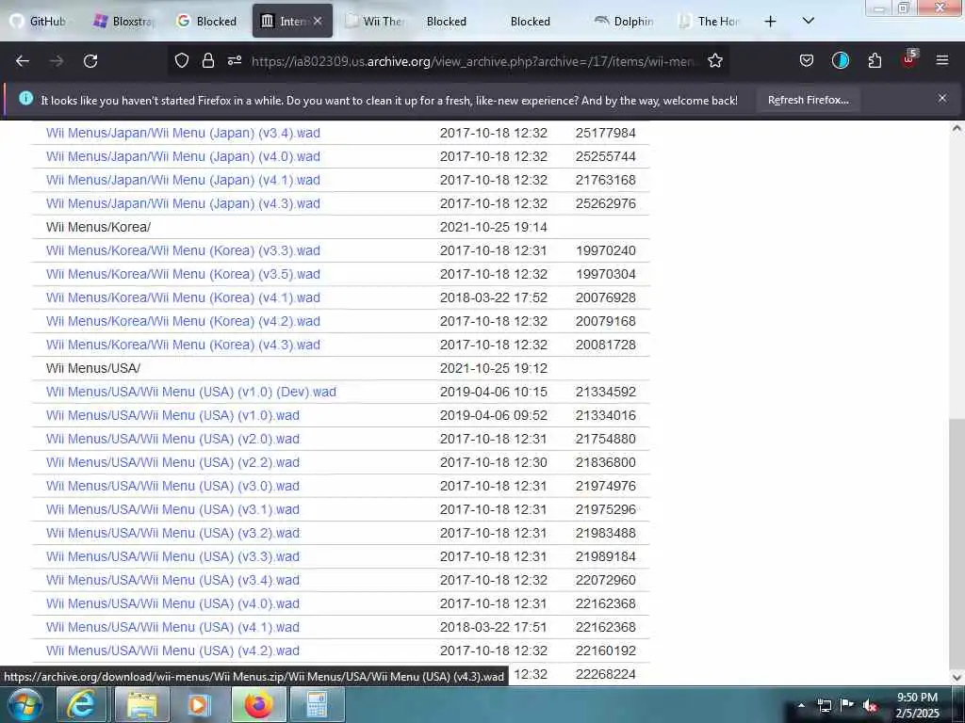Download Wii Menu (Korea) (v4.2).wad
The height and width of the screenshot is (723, 965).
[x=183, y=321]
